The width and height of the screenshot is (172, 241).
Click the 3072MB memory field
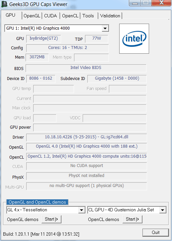37,57
